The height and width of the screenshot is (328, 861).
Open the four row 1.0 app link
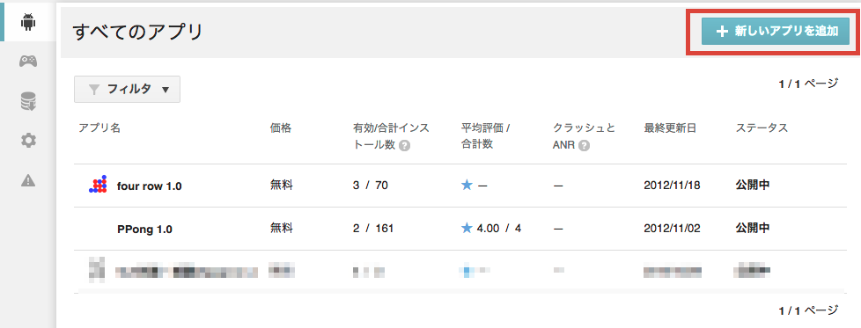(150, 186)
